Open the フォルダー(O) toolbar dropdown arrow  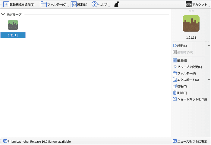click(x=68, y=6)
